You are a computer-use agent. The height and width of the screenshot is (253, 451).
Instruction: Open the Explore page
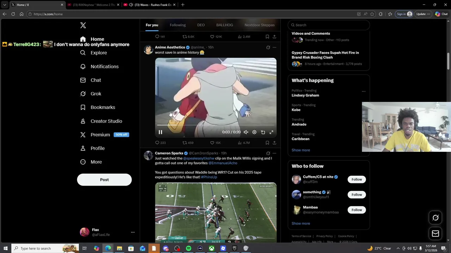[x=93, y=53]
